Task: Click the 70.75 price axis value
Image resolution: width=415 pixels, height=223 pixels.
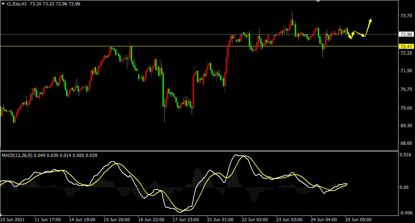Action: pyautogui.click(x=406, y=89)
